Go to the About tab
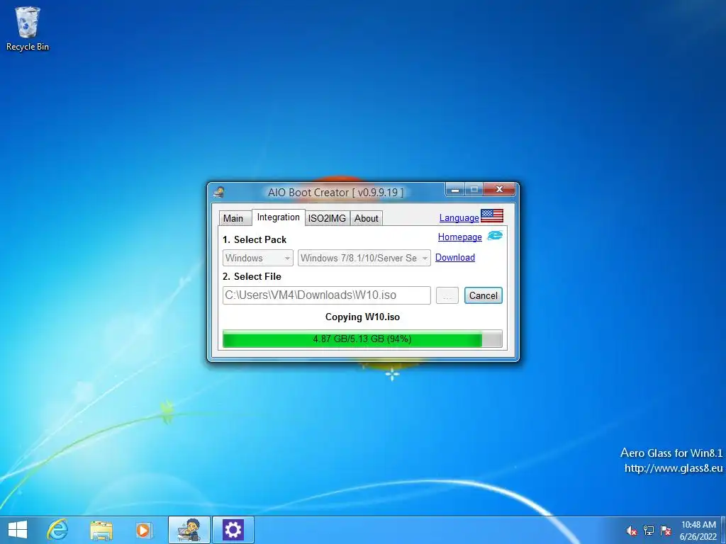Viewport: 726px width, 544px height. (367, 218)
